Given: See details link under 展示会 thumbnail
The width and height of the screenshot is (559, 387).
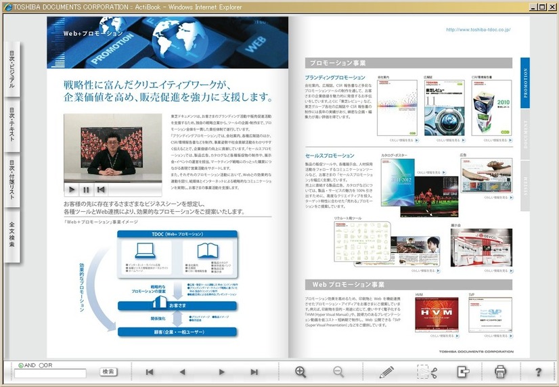Looking at the screenshot, I should [x=498, y=271].
